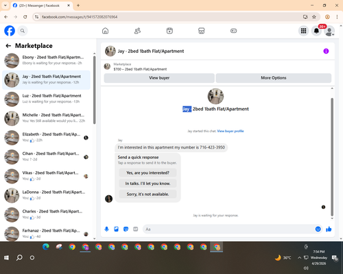
Task: Open Cihan's conversation in the list
Action: click(x=46, y=157)
